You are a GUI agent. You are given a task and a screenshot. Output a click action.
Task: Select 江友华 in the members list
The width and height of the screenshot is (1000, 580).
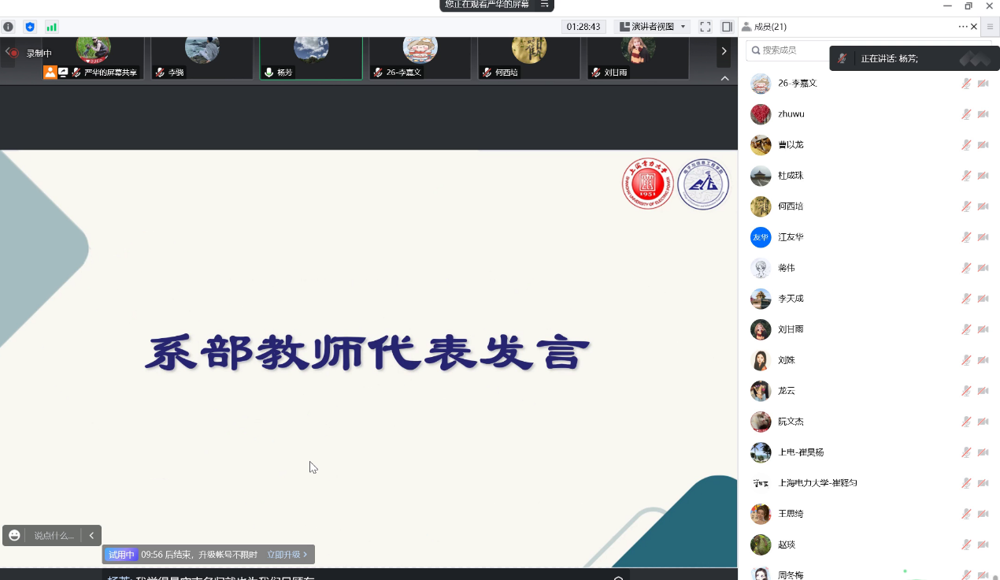[x=791, y=237]
